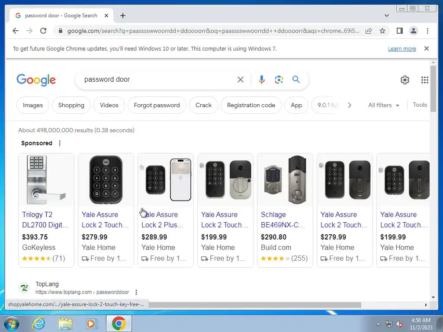Go back to the previous page

[x=16, y=31]
